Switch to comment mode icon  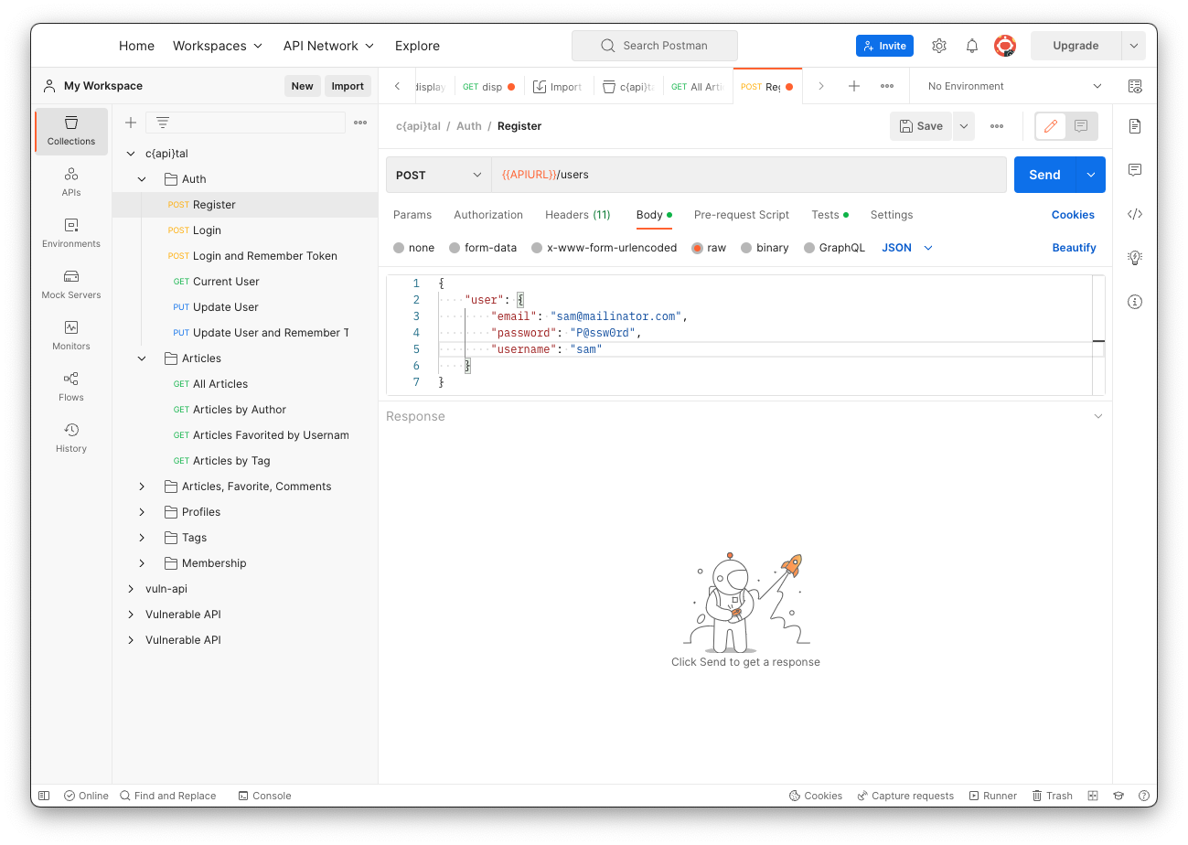tap(1081, 126)
